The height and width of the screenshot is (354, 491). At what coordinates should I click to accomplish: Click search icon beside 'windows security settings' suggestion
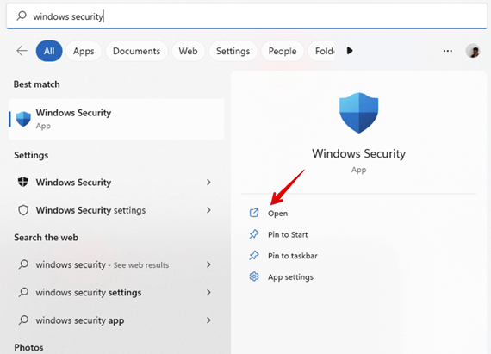(23, 292)
